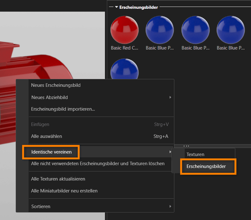The height and width of the screenshot is (220, 251).
Task: Select Texturen in the submenu
Action: (x=195, y=155)
